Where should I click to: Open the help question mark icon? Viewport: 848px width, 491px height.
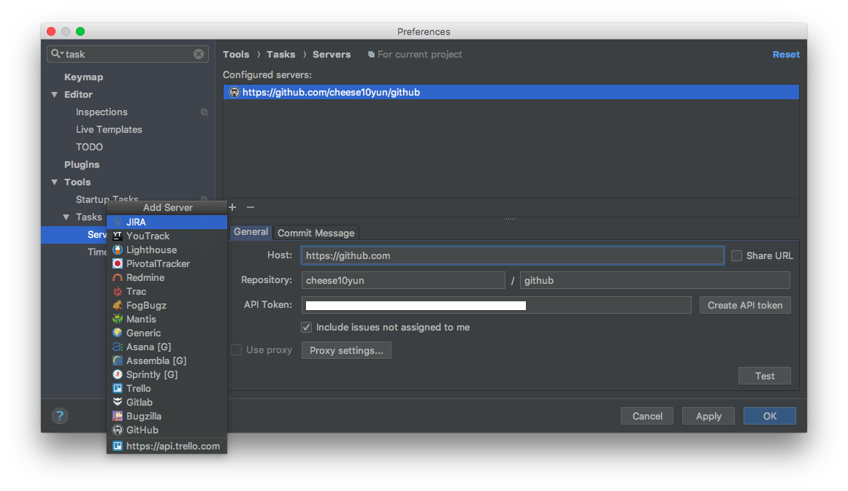[x=60, y=416]
